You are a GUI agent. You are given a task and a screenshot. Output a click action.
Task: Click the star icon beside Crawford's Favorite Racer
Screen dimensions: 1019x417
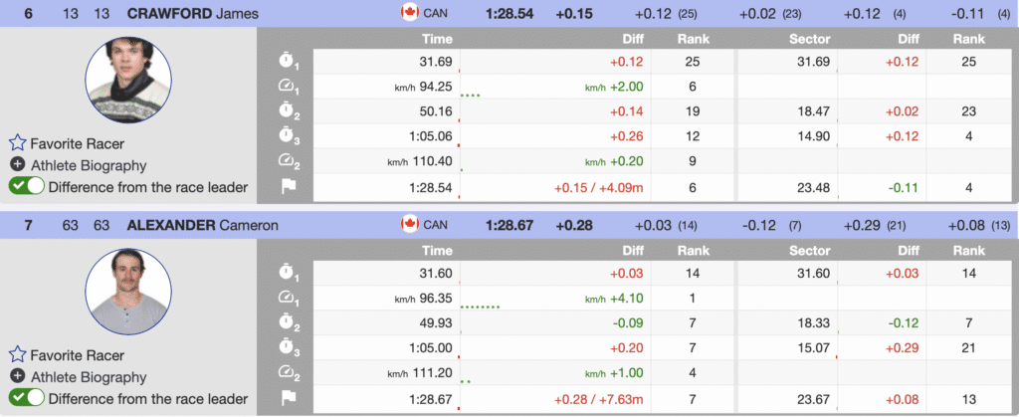[17, 143]
